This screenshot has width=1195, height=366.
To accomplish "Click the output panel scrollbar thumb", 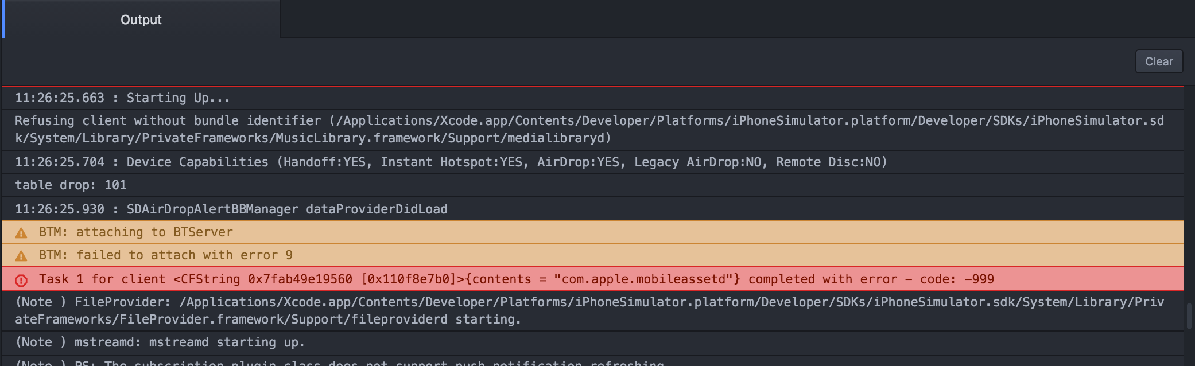I will 1189,316.
